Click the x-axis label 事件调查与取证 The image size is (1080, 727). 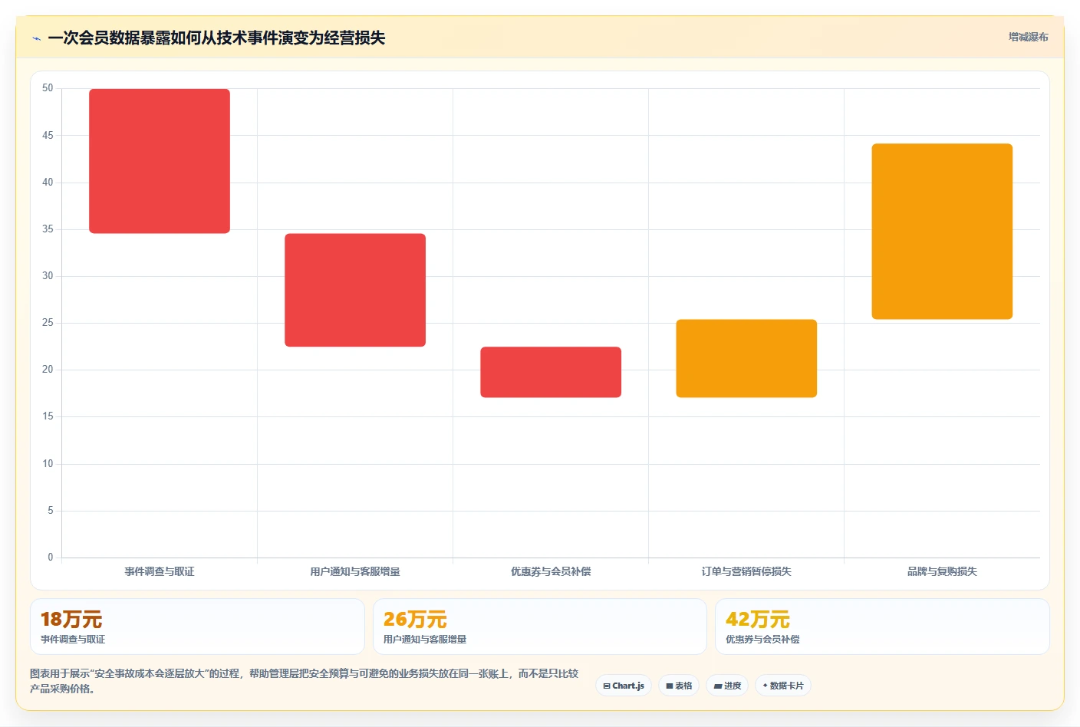pos(160,571)
